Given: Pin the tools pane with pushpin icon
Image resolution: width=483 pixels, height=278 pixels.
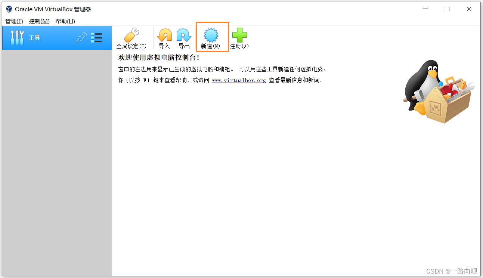Looking at the screenshot, I should tap(81, 38).
